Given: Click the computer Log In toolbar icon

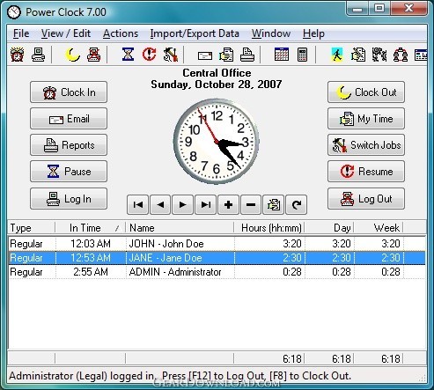Looking at the screenshot, I should (x=39, y=55).
